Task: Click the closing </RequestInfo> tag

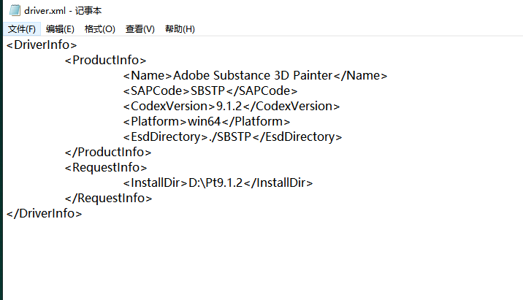Action: click(108, 198)
